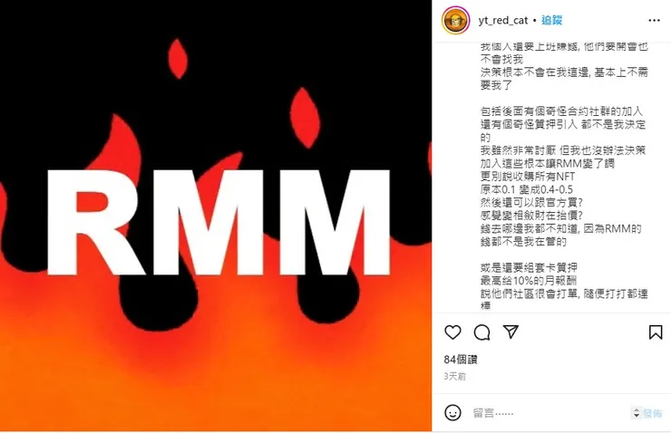Viewport: 671px width, 433px height.
Task: Click the up arrow of the comment box stepper
Action: point(637,410)
